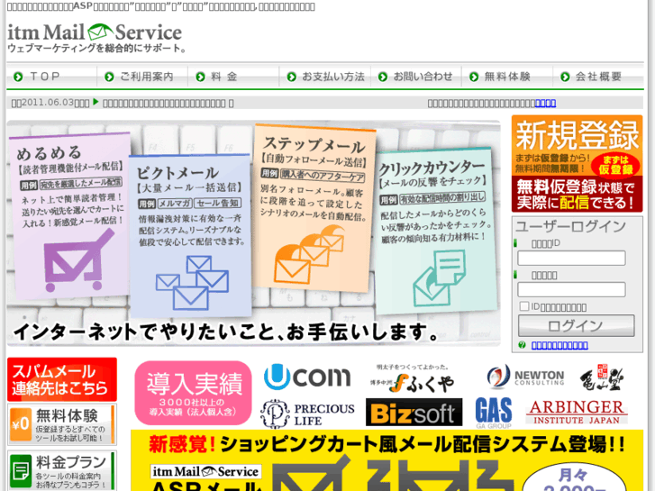This screenshot has width=655, height=491.
Task: Click the ピクトメール blue envelopes icon
Action: point(192,283)
